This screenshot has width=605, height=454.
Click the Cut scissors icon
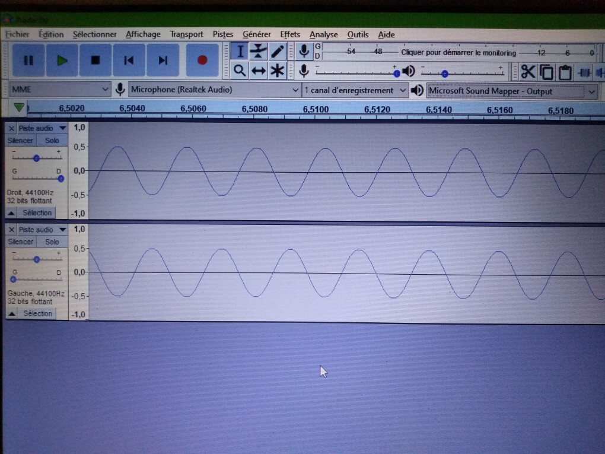pos(527,72)
